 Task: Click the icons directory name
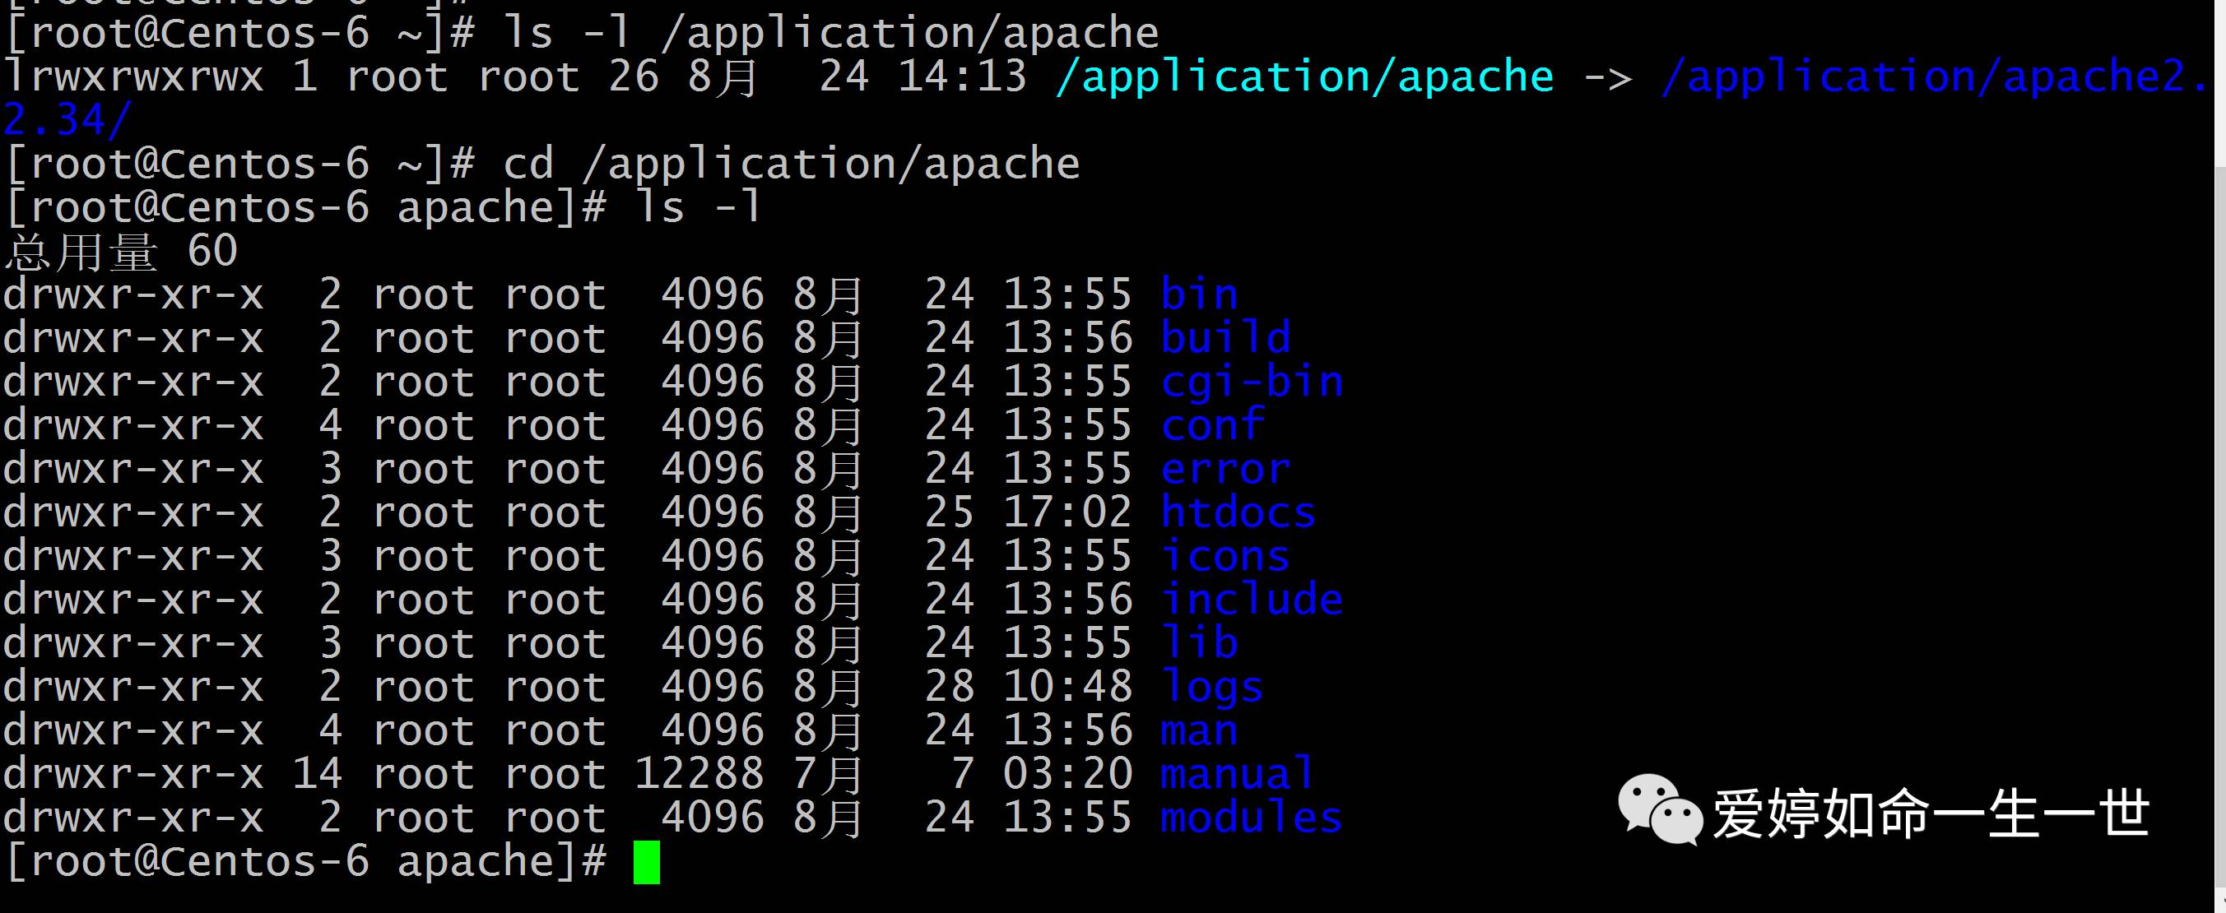point(1225,556)
